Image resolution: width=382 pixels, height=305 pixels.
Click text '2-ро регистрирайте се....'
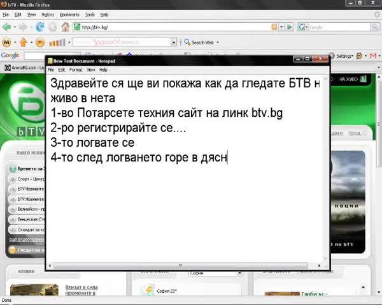[118, 128]
